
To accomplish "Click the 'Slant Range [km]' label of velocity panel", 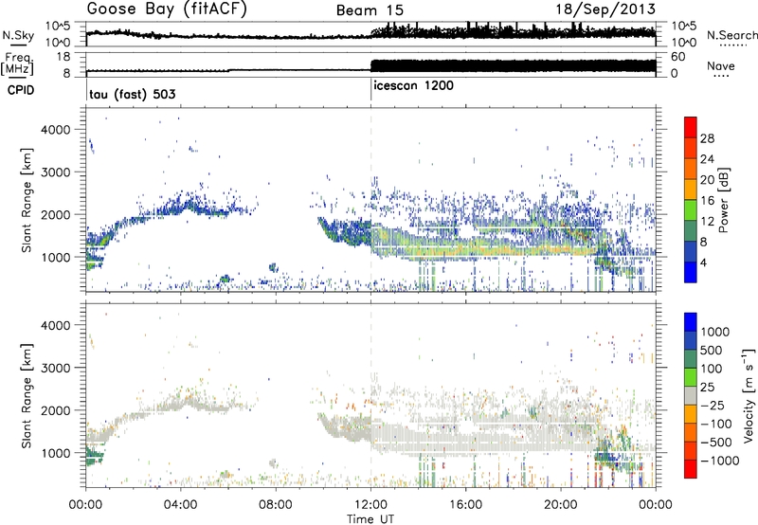I will (x=27, y=395).
